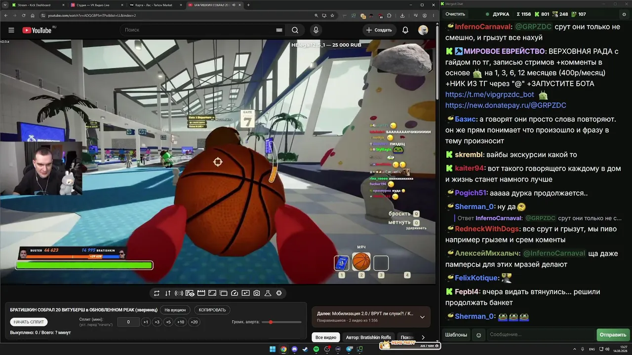Add 5 minutes with the +5 button
Viewport: 632px width, 355px height.
168,322
